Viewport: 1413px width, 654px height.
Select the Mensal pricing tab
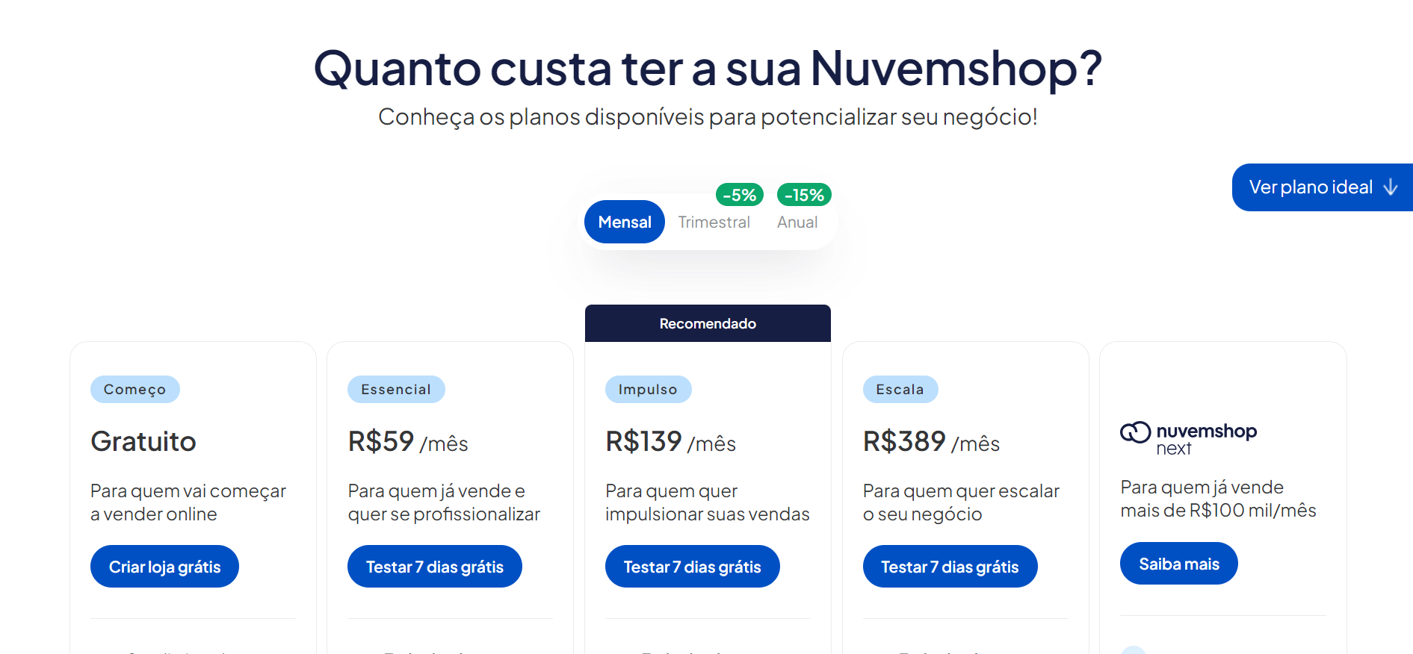[624, 221]
